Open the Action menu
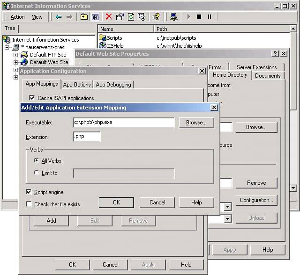 click(x=17, y=17)
